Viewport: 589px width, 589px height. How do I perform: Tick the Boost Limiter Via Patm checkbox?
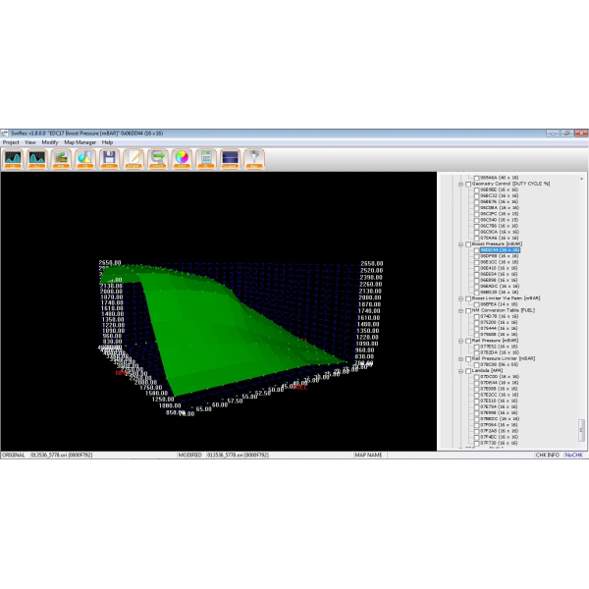pos(468,298)
